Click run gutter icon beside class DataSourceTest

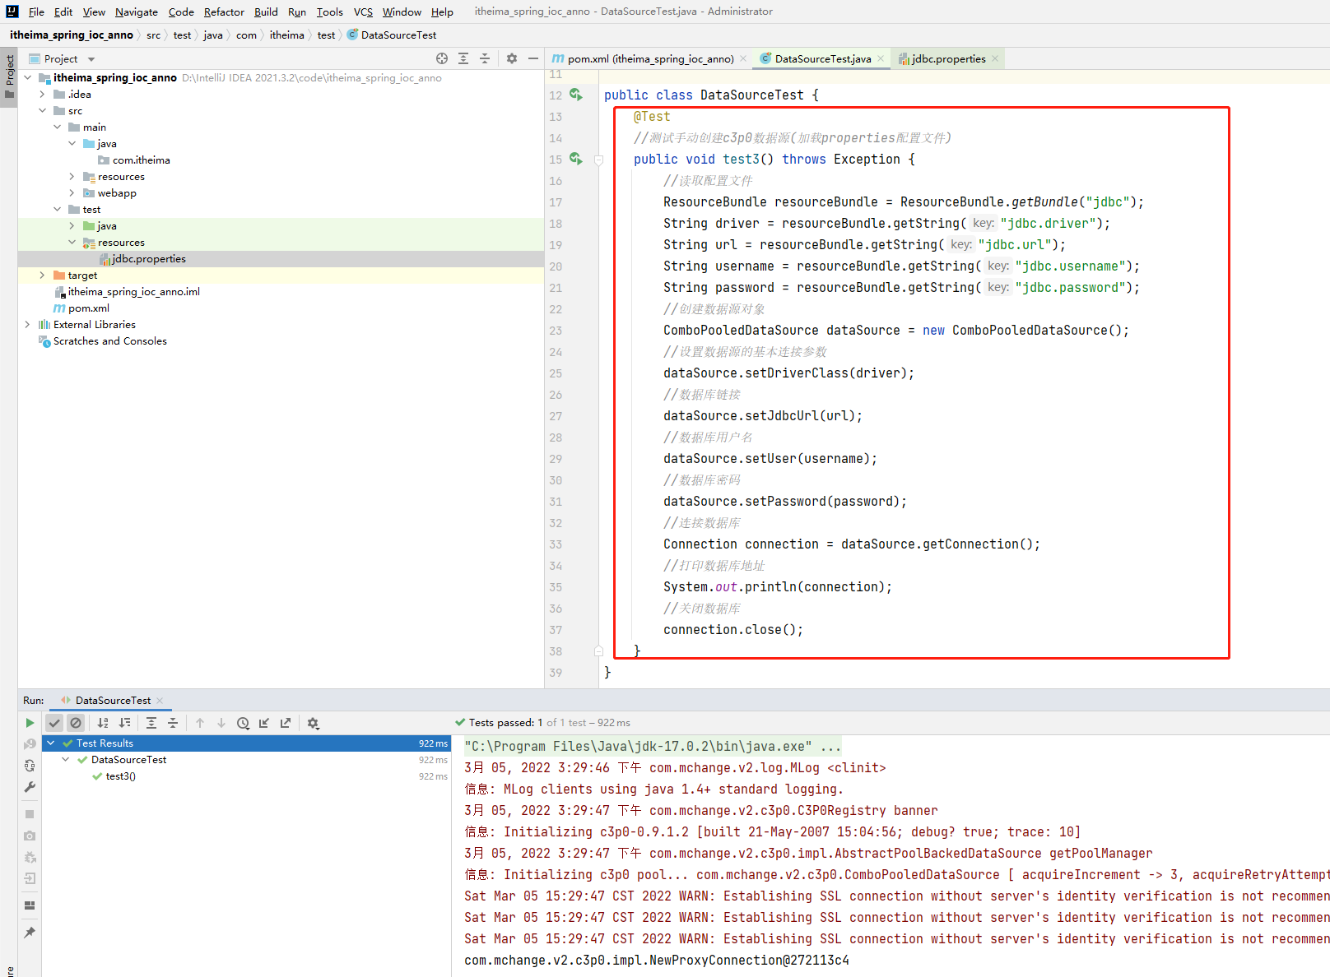coord(576,95)
